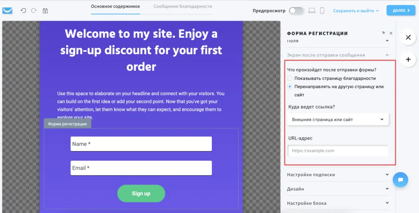
Task: Switch to desktop preview icon
Action: click(x=311, y=11)
